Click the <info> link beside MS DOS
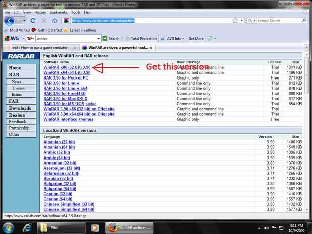Viewport: 312px width, 234px height. 91,104
